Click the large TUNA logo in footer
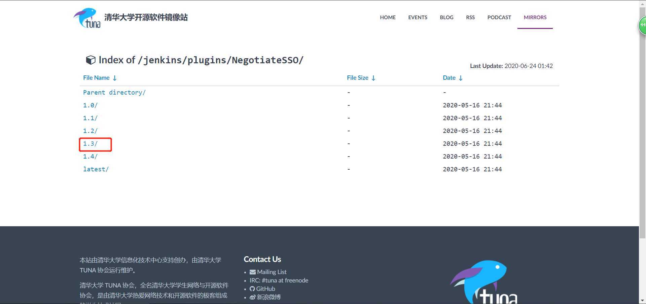Screen dimensions: 646x304 pyautogui.click(x=484, y=282)
